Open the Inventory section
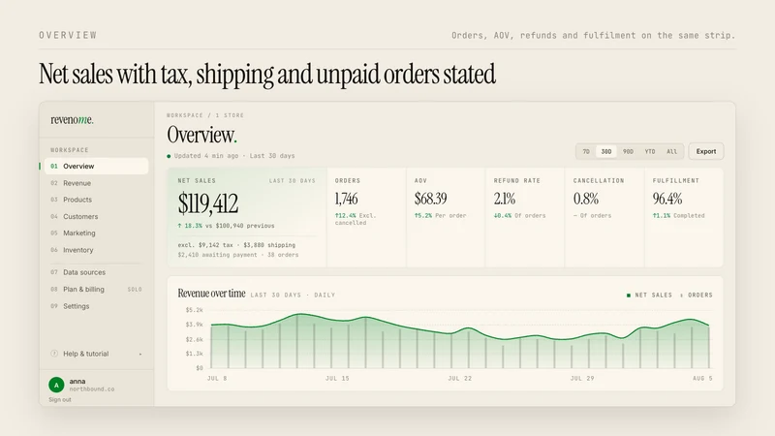 [x=96, y=250]
